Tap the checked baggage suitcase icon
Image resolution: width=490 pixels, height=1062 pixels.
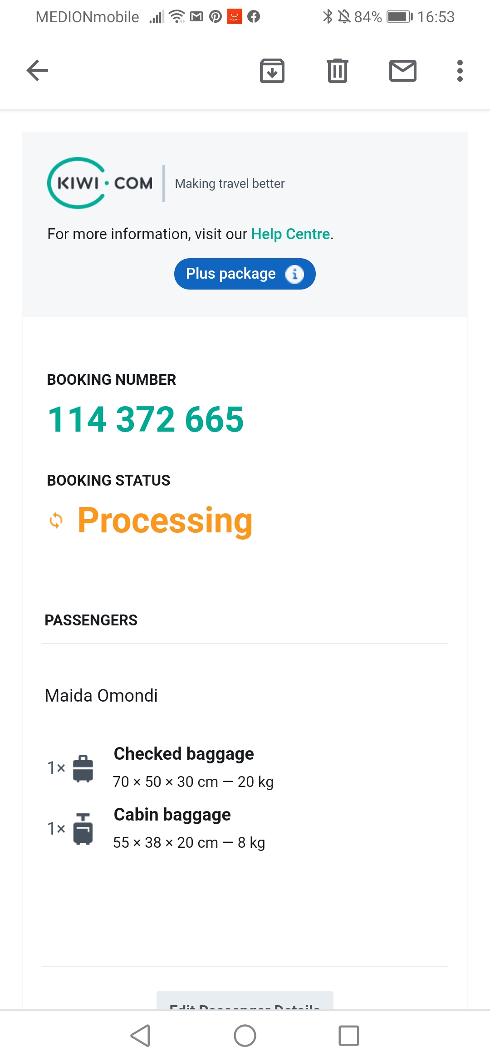83,768
